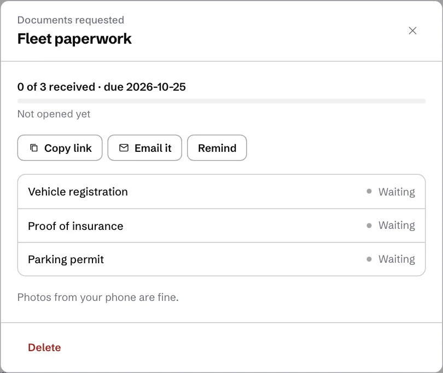
Task: Click the status dot for Vehicle registration
Action: pyautogui.click(x=369, y=191)
